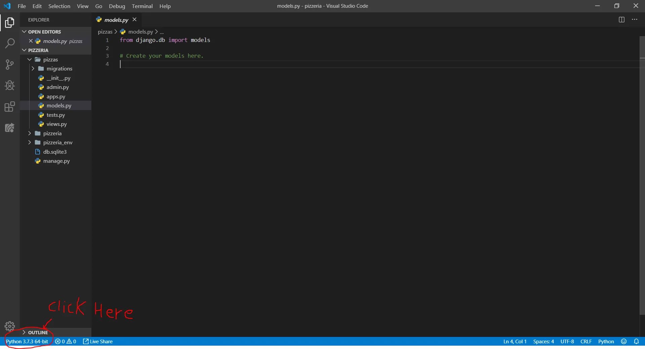Open the Manage gear settings menu
645x349 pixels.
(10, 326)
